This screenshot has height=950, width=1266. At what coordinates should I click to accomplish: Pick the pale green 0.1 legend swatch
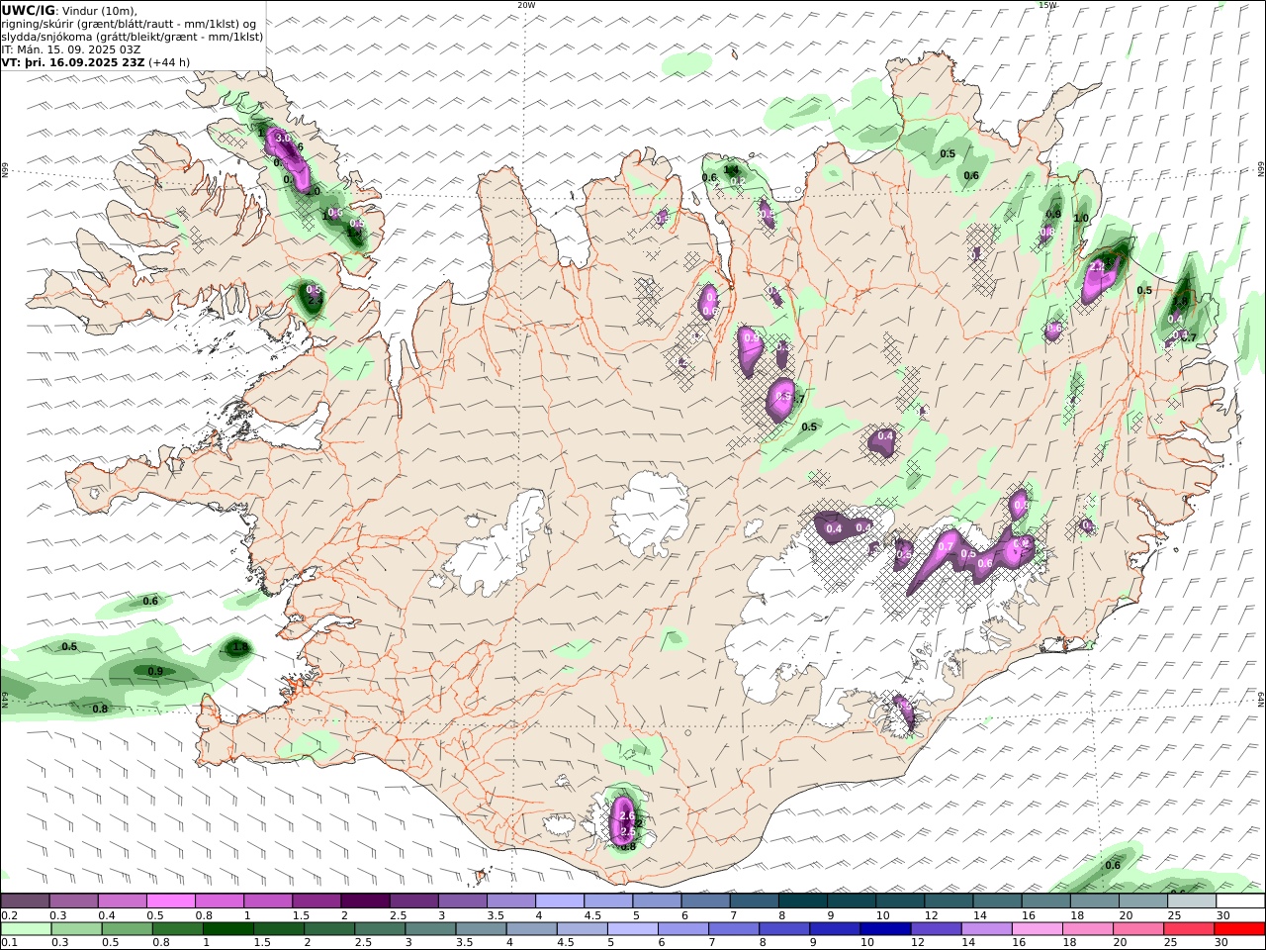(x=25, y=929)
